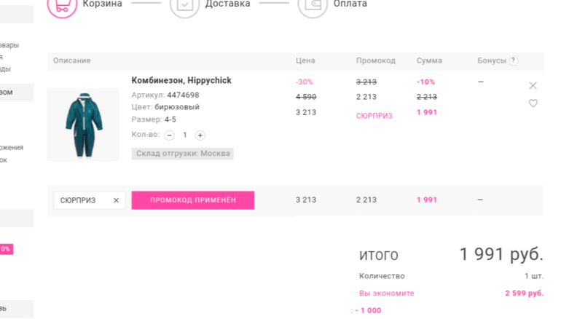Click the Оплата wallet step icon
561x319 pixels.
[312, 5]
